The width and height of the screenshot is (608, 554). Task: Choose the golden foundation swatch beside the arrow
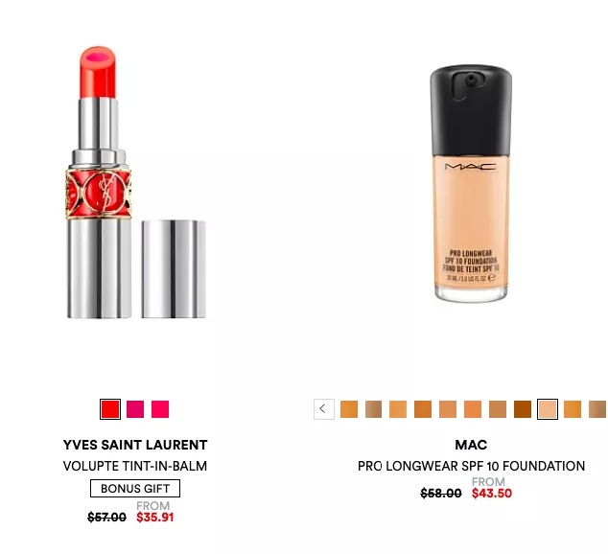tap(349, 409)
